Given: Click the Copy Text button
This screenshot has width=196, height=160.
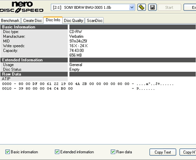Looking at the screenshot, I should pos(163,152).
